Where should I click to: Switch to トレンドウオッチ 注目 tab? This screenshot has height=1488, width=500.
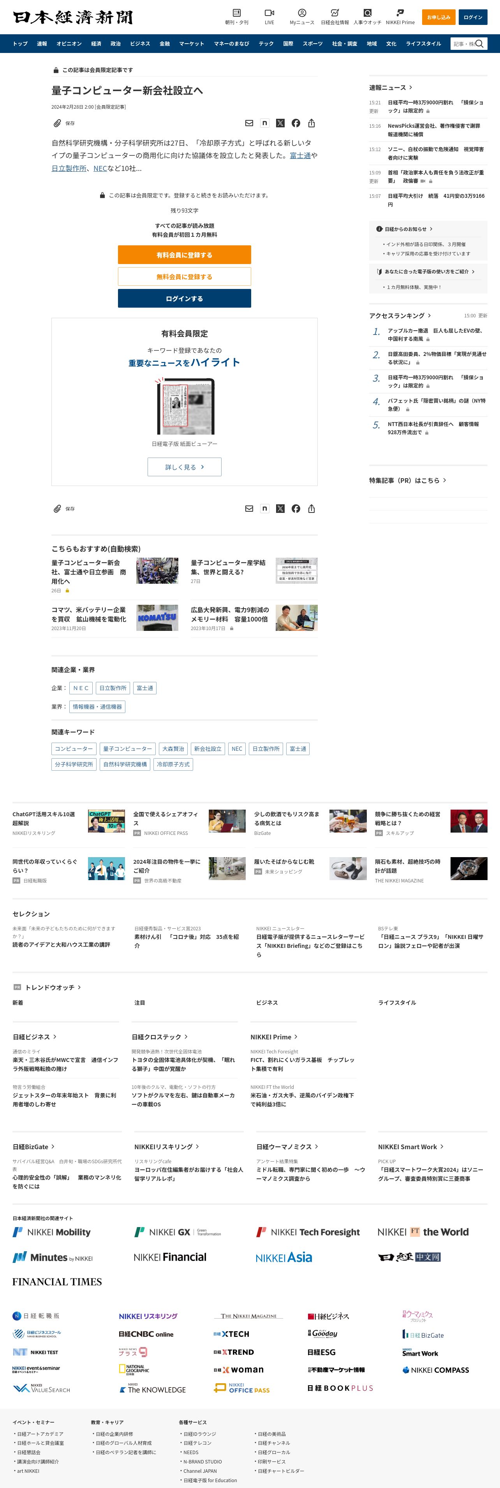140,1003
